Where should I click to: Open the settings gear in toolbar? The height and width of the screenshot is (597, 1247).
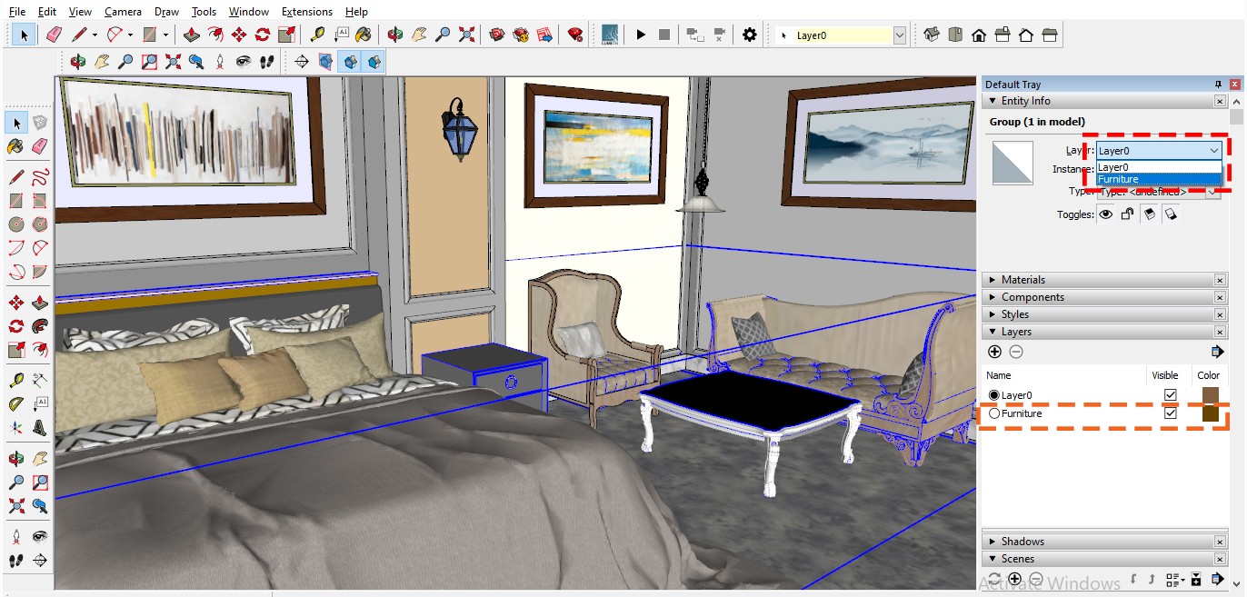point(749,35)
